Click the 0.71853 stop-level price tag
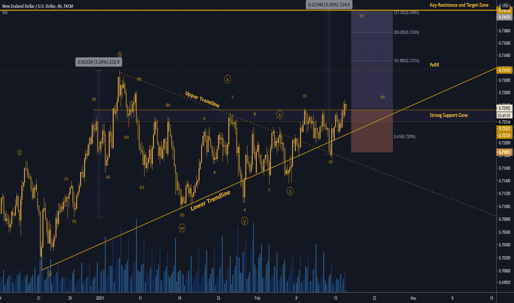The height and width of the screenshot is (303, 514). (505, 152)
